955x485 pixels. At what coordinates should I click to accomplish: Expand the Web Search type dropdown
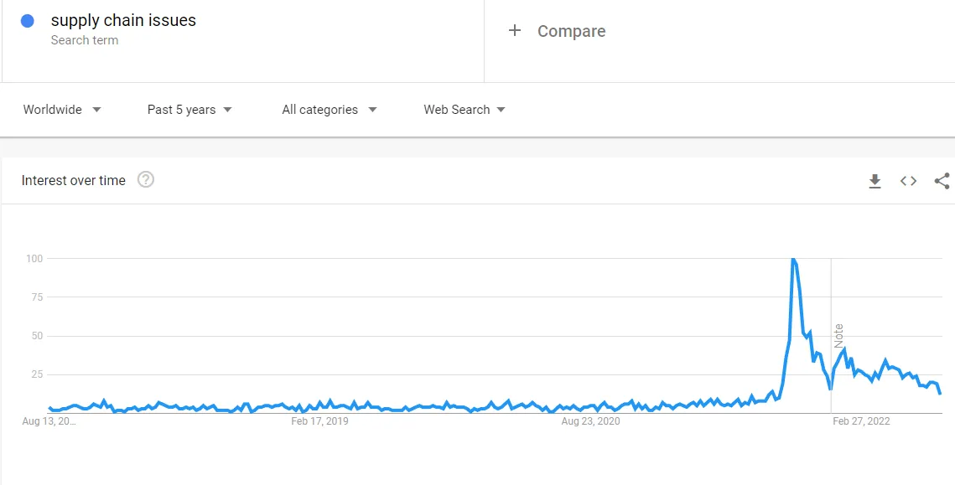(465, 110)
